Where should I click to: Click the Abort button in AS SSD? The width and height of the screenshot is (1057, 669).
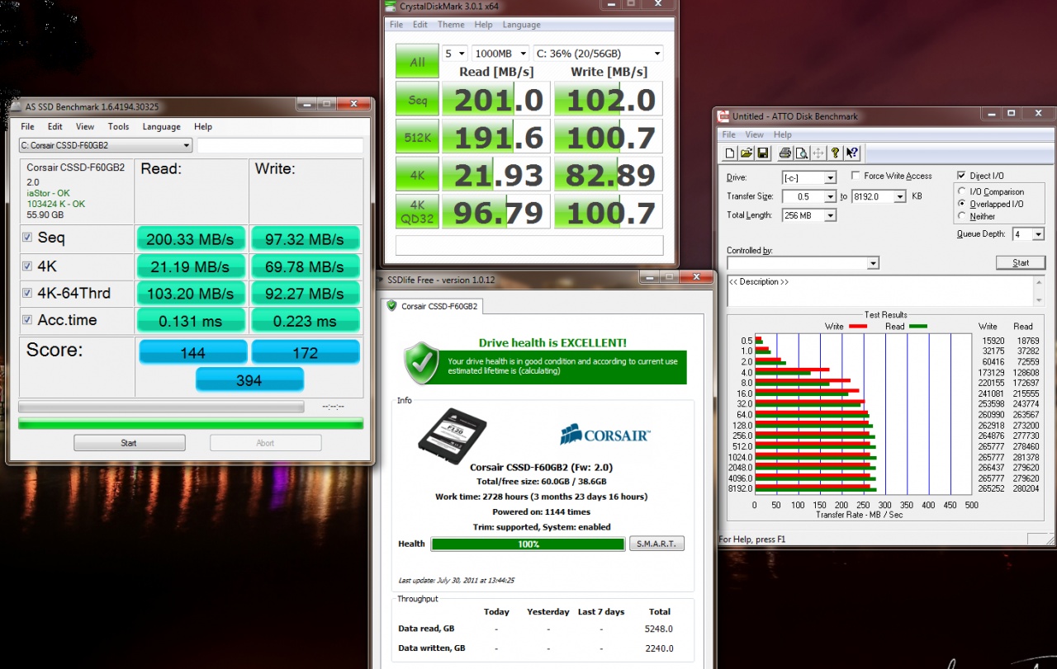[x=265, y=443]
